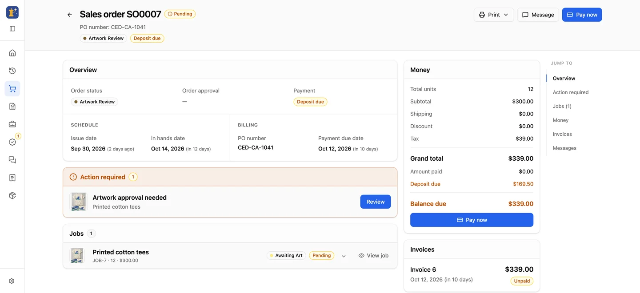Open Invoice 6 entry

472,274
